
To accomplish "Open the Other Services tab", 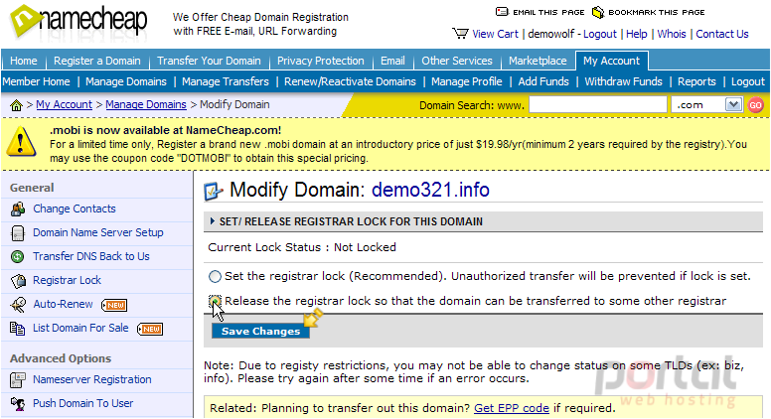I will (x=457, y=61).
